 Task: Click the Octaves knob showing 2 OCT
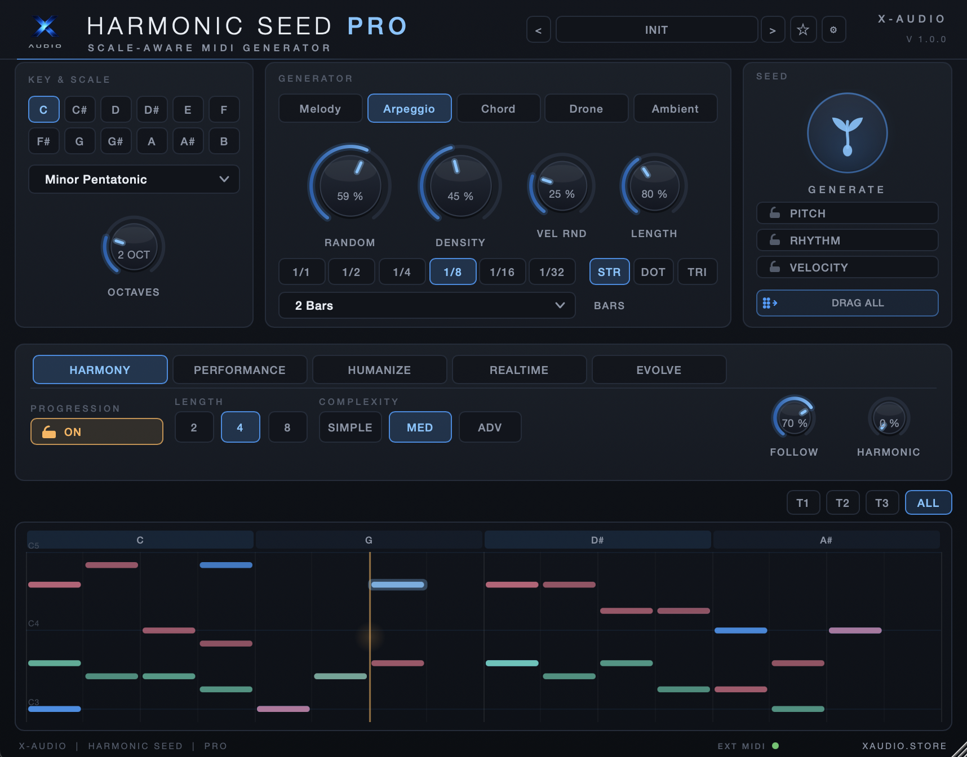click(134, 247)
